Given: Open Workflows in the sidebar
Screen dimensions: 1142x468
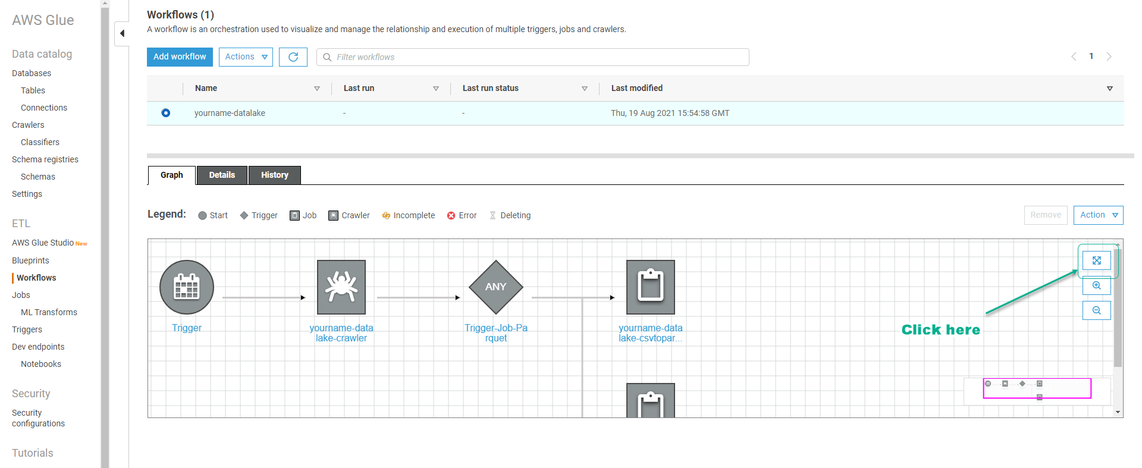Looking at the screenshot, I should (x=36, y=278).
